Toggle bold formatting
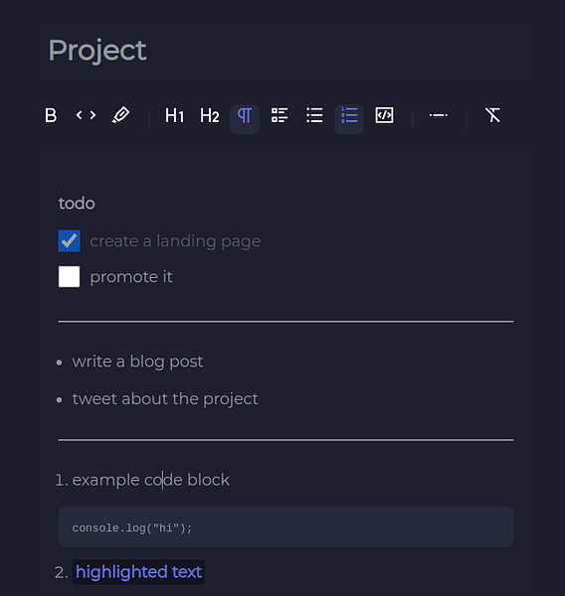The height and width of the screenshot is (596, 565). click(x=51, y=115)
